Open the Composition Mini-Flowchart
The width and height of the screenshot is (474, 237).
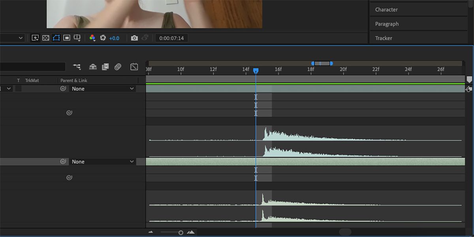click(x=77, y=66)
